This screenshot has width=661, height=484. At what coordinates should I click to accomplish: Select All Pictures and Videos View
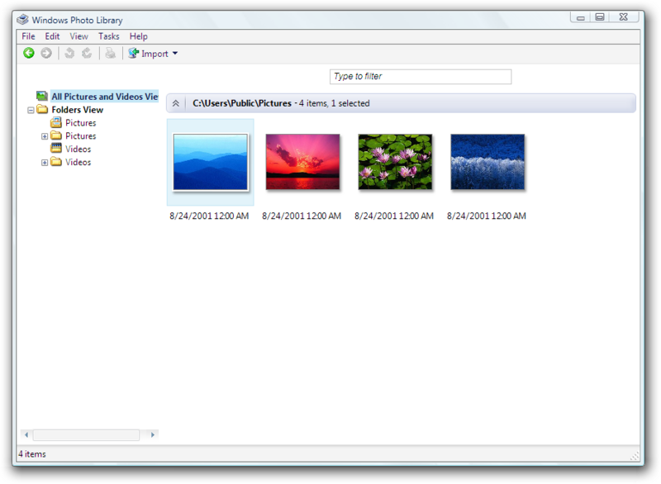(x=105, y=97)
